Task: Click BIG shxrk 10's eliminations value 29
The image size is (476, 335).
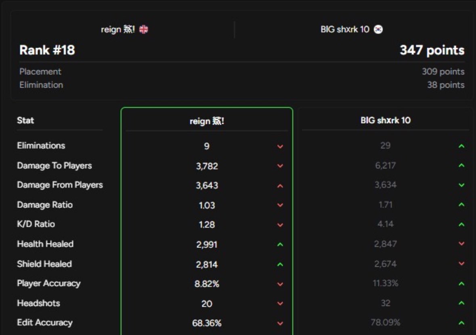Action: point(386,146)
